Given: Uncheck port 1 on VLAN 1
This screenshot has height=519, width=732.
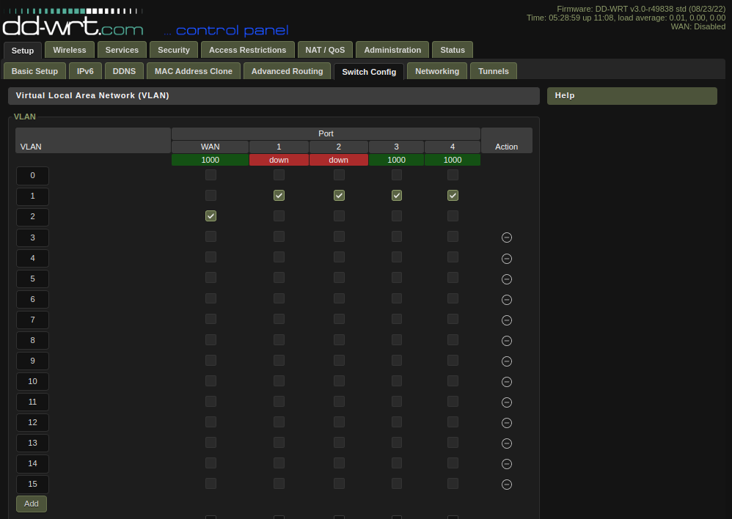Looking at the screenshot, I should [279, 195].
